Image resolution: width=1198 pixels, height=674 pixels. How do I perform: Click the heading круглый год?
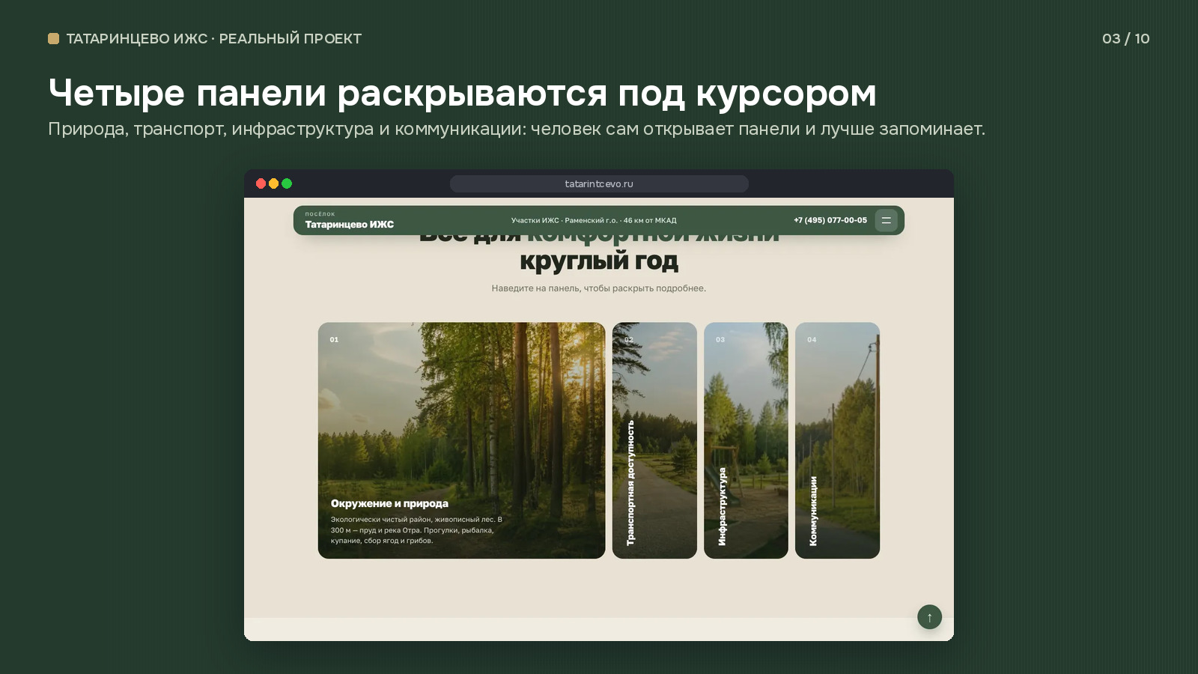[x=599, y=261]
